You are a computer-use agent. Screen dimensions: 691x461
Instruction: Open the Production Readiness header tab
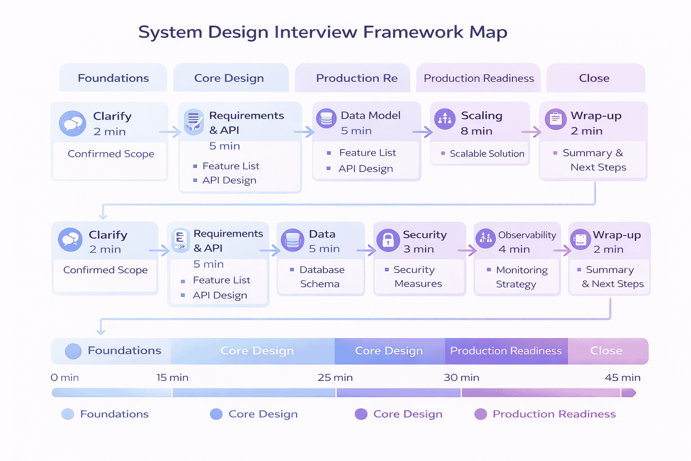coord(479,78)
